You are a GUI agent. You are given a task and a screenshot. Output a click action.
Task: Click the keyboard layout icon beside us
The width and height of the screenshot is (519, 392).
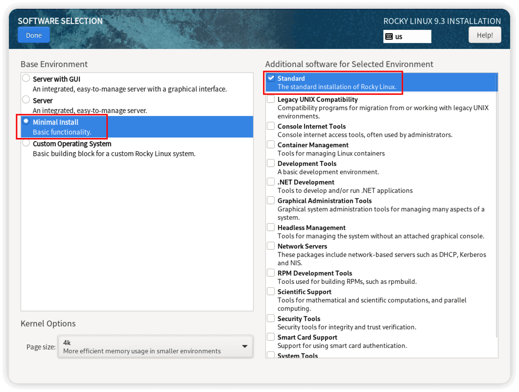389,36
